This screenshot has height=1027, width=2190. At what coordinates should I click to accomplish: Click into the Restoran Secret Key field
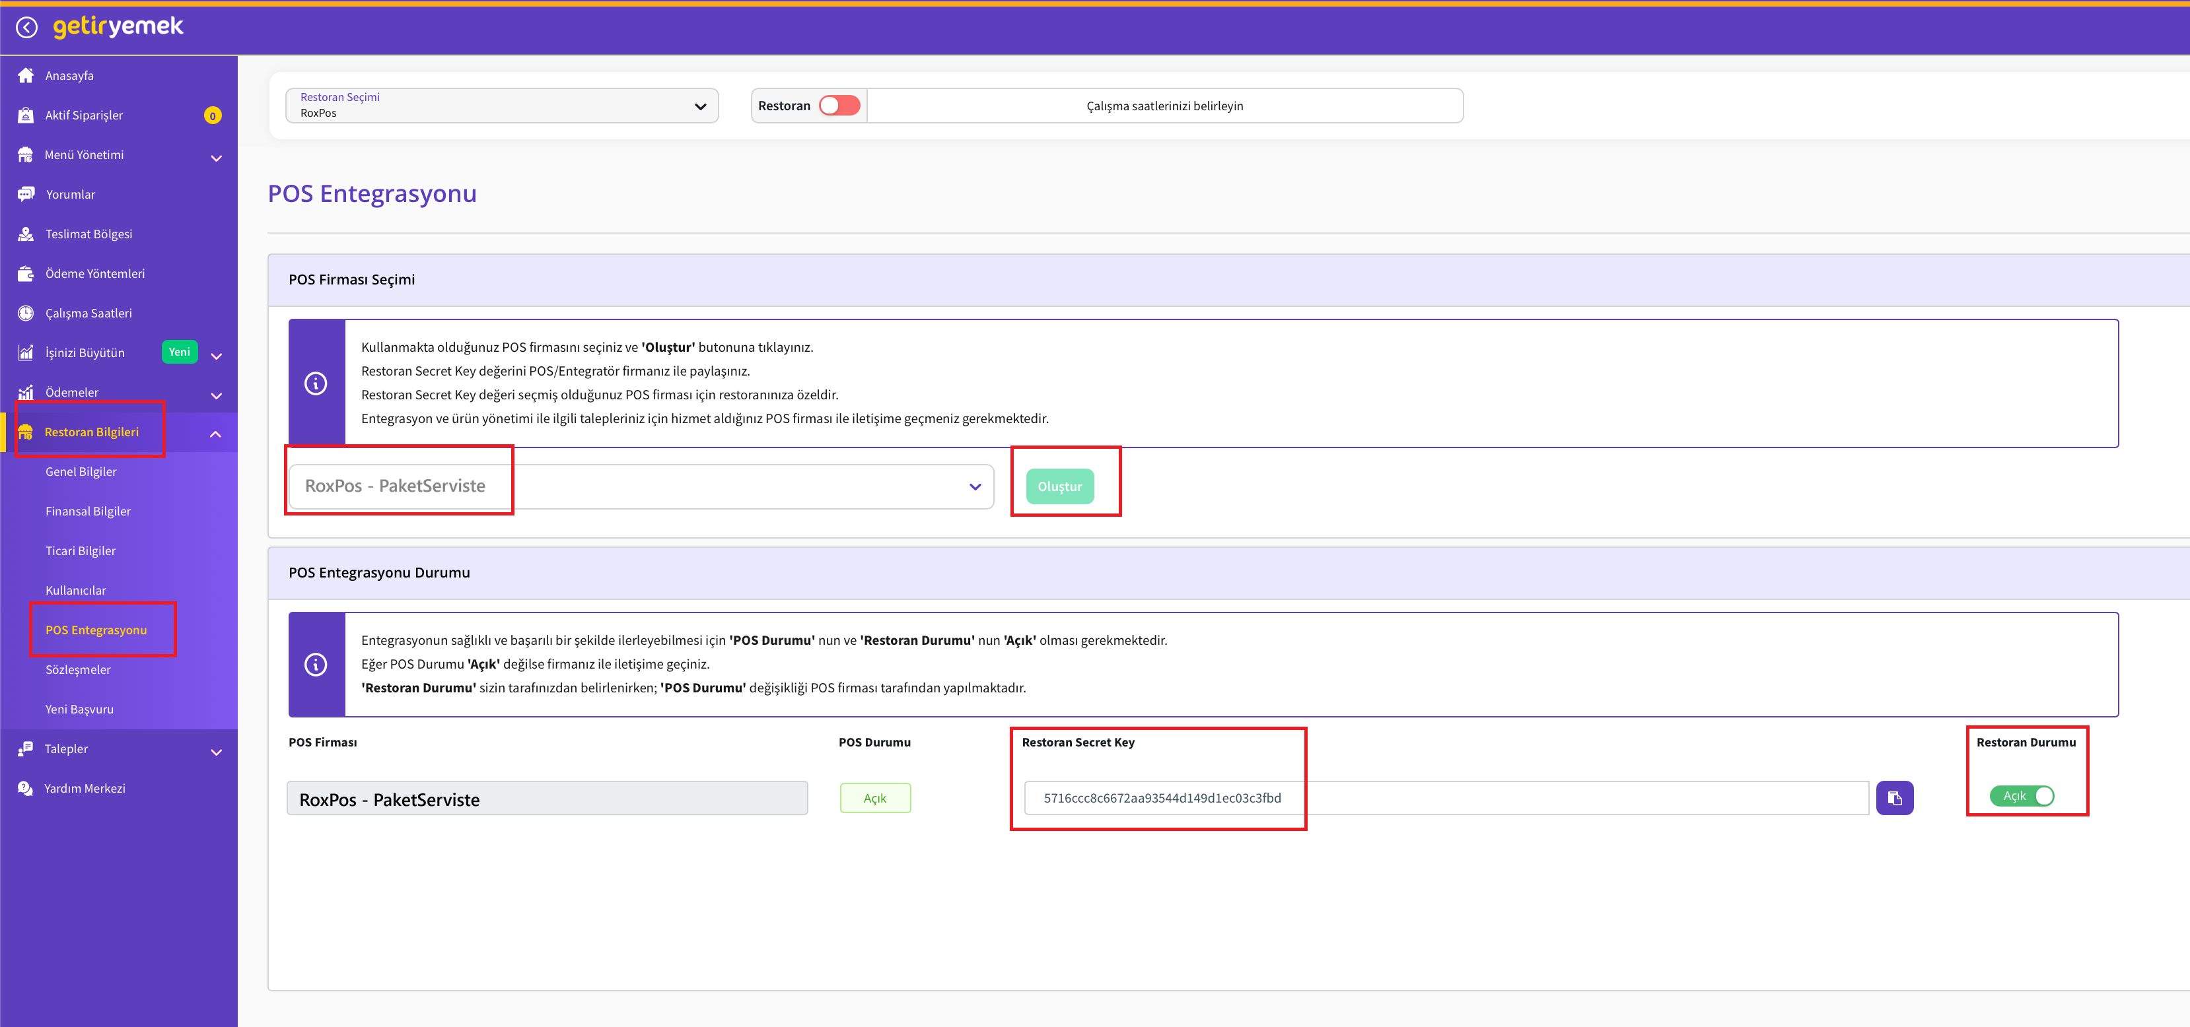point(1445,798)
